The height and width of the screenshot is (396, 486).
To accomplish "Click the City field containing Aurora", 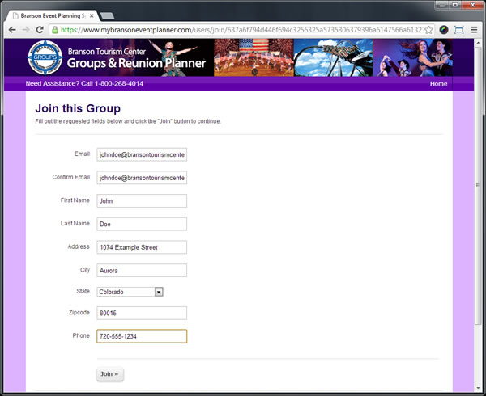I will (142, 271).
